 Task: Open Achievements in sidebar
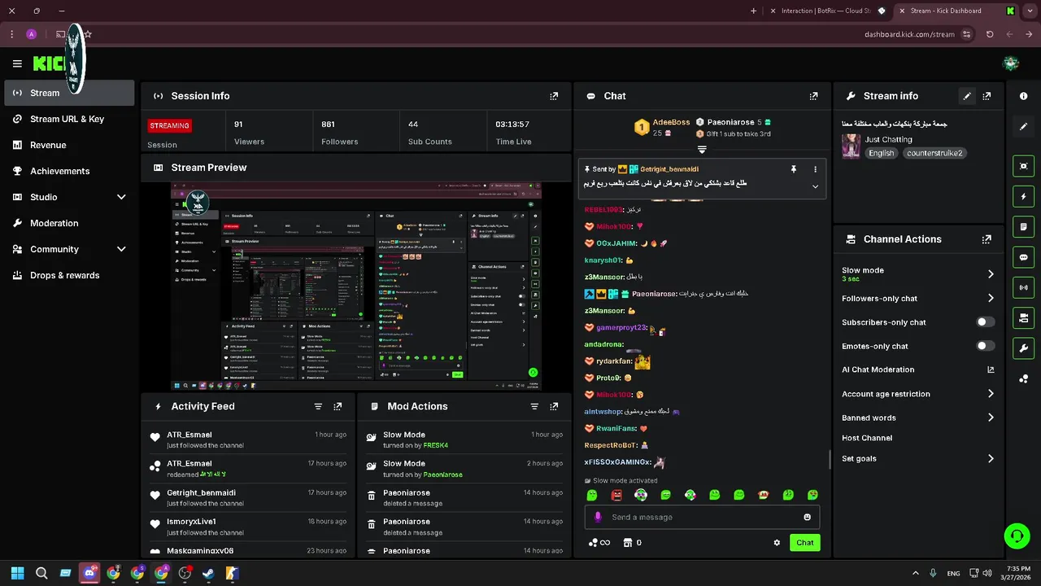pyautogui.click(x=69, y=171)
